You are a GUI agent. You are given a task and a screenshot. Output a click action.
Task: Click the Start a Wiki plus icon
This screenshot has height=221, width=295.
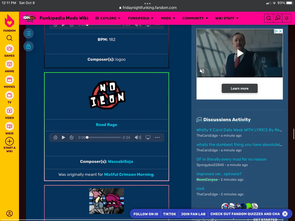click(10, 141)
